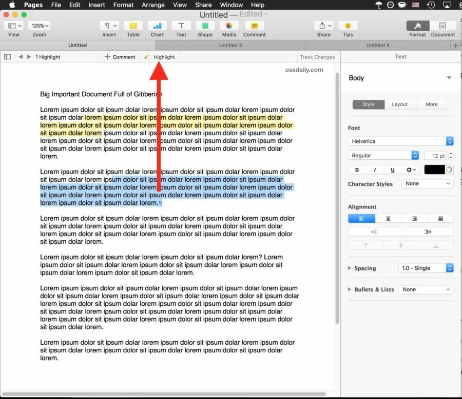Expand the Spacing section
The width and height of the screenshot is (462, 399).
pos(350,268)
